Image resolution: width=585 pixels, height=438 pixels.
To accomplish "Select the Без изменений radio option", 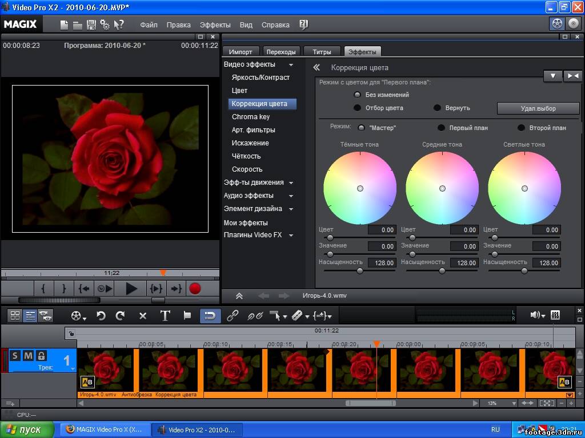I will pyautogui.click(x=357, y=95).
